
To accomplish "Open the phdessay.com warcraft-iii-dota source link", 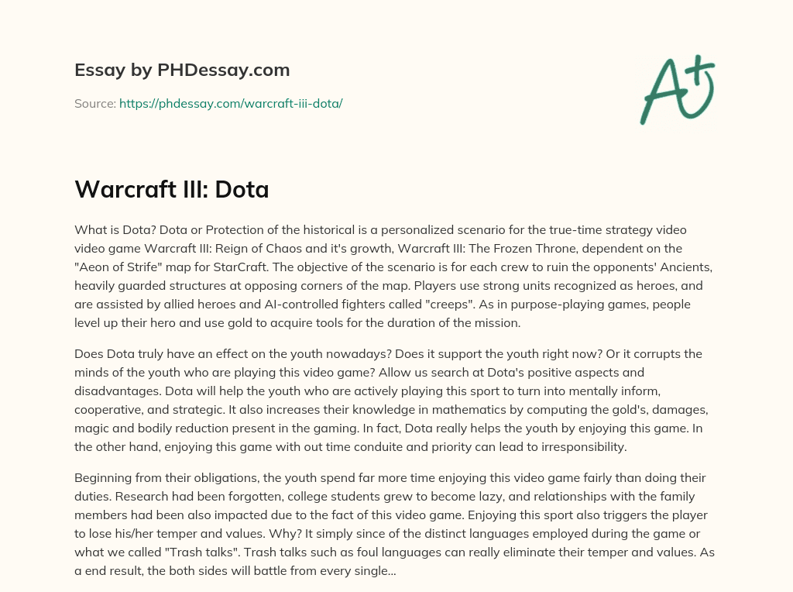I will point(231,103).
